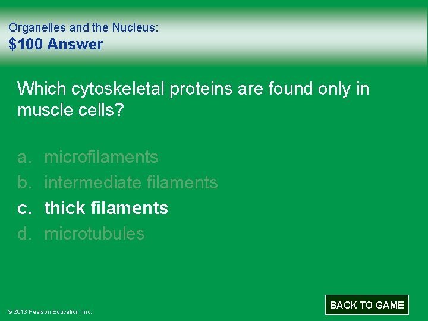Click the $100 amount in the heading
The width and height of the screenshot is (428, 321).
click(x=26, y=44)
